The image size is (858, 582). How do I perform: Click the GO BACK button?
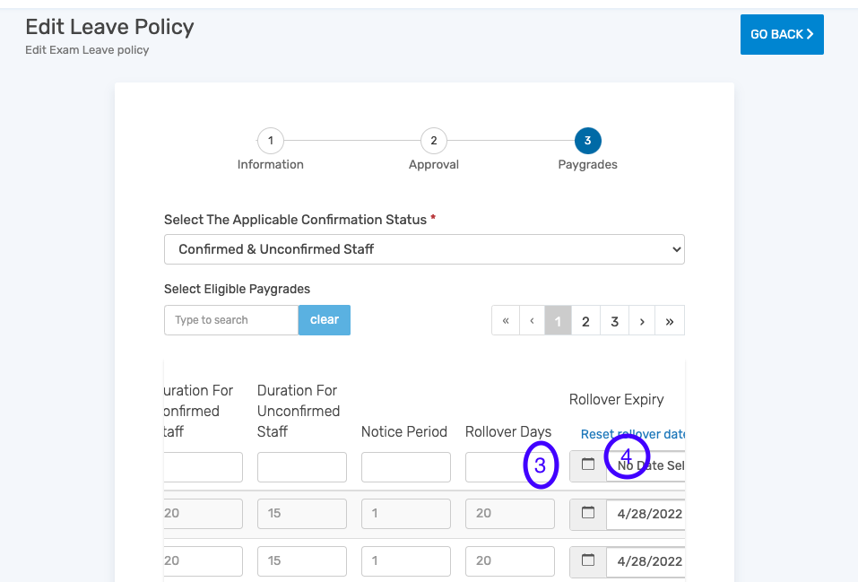tap(782, 34)
